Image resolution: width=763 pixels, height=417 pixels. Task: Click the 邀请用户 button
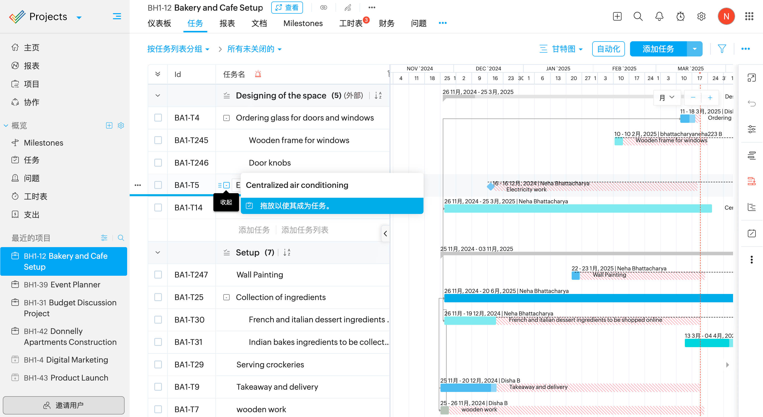coord(63,405)
